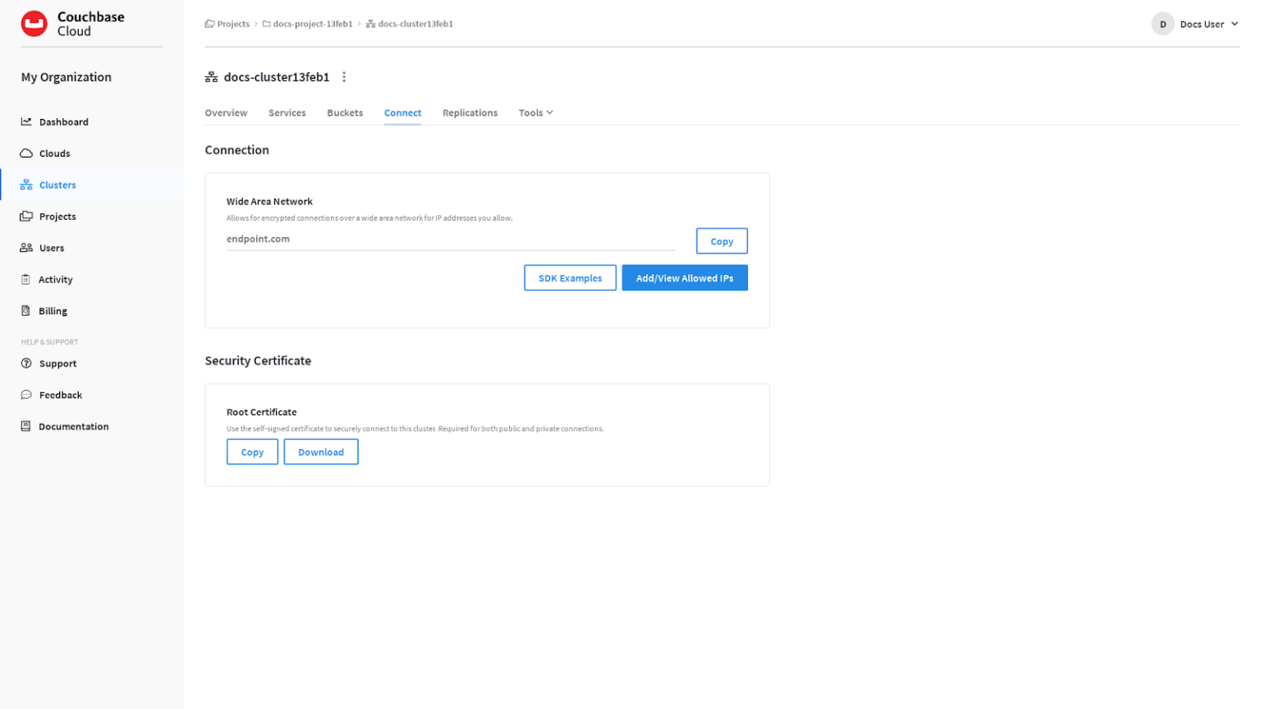Viewport: 1261px width, 709px height.
Task: Open the Dashboard from the sidebar
Action: coord(63,121)
